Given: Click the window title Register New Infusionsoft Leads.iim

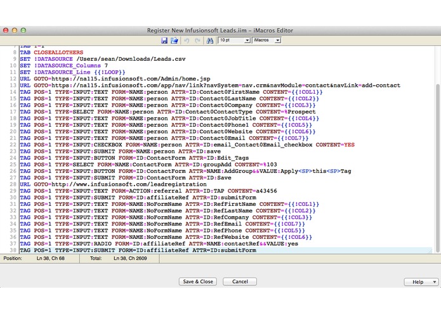Looking at the screenshot, I should click(x=220, y=30).
